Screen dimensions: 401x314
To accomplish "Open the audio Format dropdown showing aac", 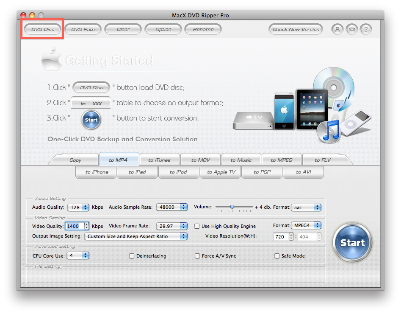I will [306, 207].
